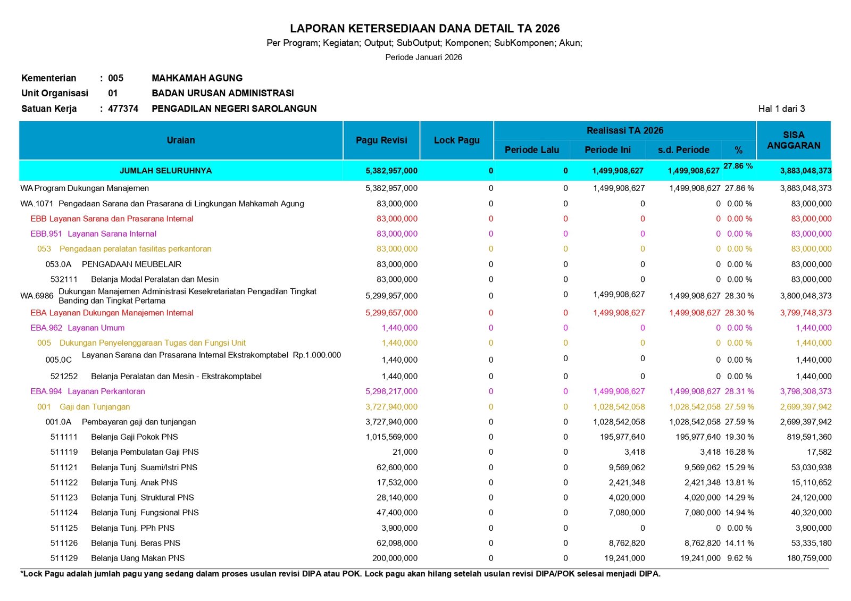
Task: Click the 053.0A PENGADAAN MEUBELAIR row
Action: coord(113,264)
